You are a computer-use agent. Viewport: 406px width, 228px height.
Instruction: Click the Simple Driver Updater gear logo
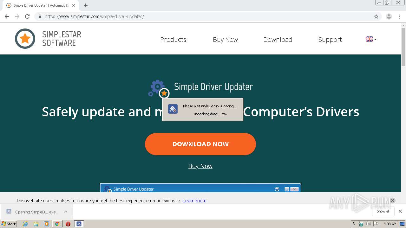tap(159, 89)
